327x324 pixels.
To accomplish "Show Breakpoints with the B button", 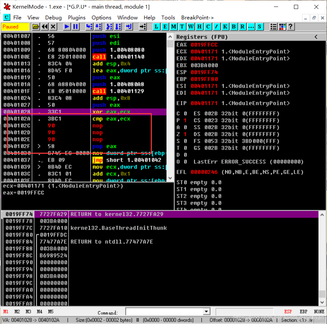I will click(234, 27).
